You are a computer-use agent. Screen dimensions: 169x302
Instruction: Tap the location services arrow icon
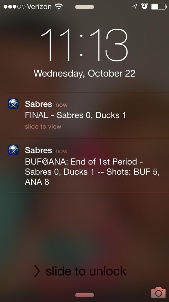[135, 7]
